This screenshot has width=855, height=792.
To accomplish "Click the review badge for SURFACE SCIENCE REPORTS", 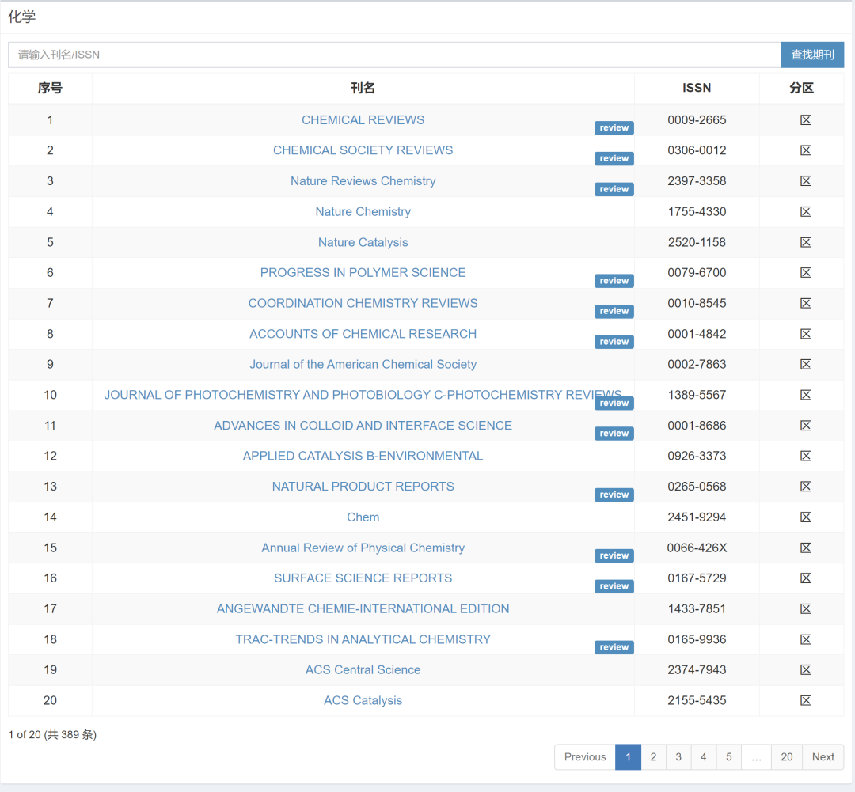I will pos(614,586).
